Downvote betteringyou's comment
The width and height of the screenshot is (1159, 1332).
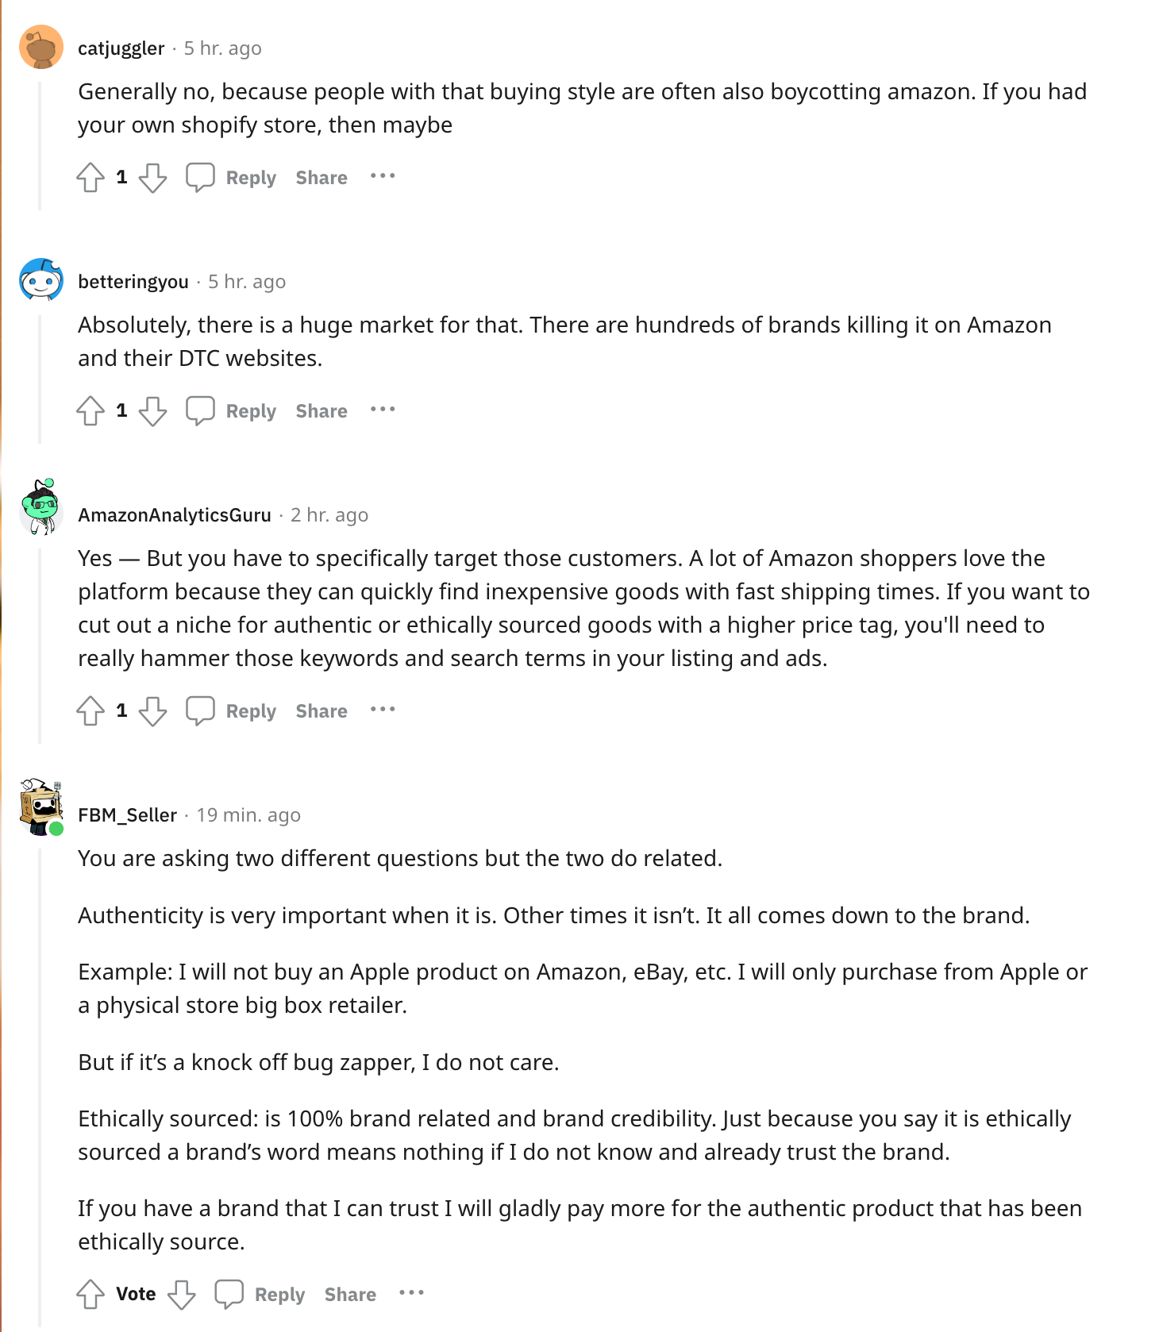[x=152, y=410]
